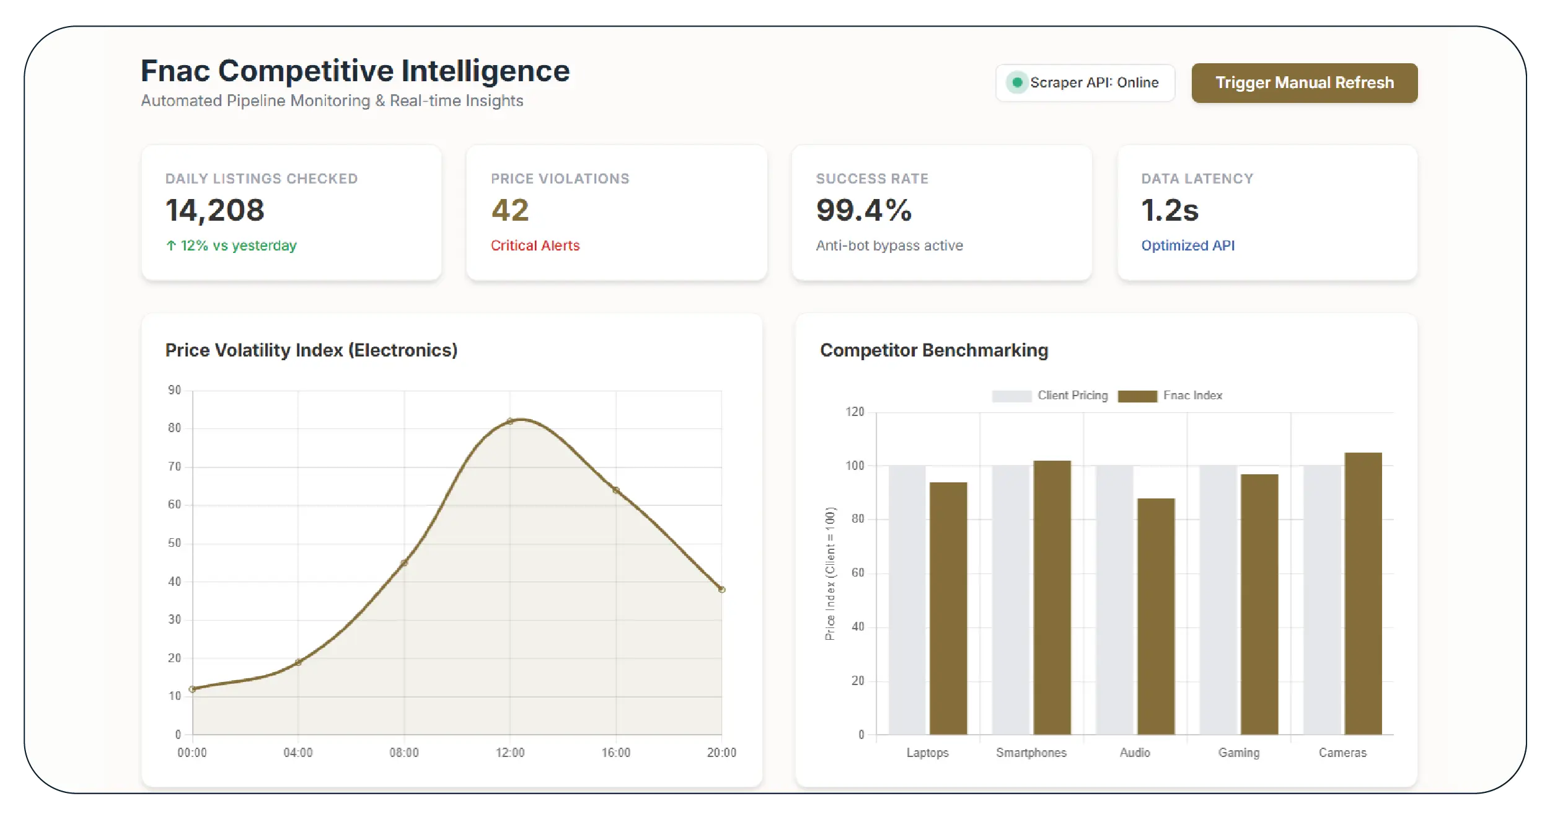Image resolution: width=1555 pixels, height=819 pixels.
Task: Click the 04:00 data point on line chart
Action: pos(298,662)
